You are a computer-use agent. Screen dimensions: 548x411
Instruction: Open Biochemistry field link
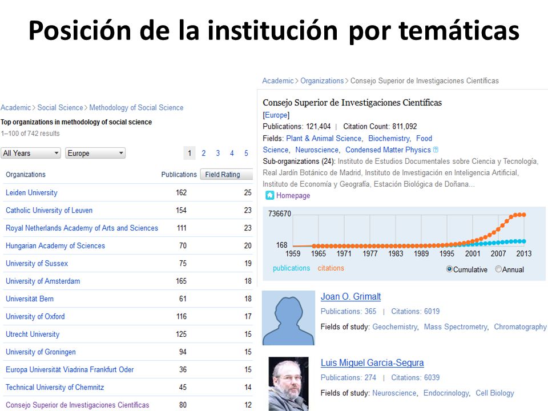click(x=389, y=138)
